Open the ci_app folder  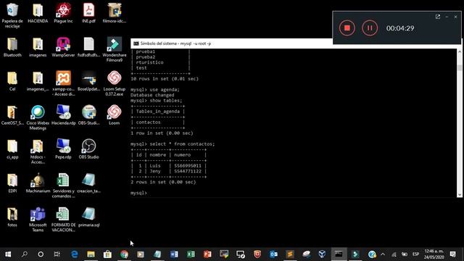tap(12, 149)
